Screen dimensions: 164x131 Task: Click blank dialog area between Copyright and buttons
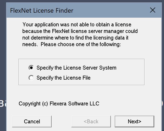coord(79,111)
